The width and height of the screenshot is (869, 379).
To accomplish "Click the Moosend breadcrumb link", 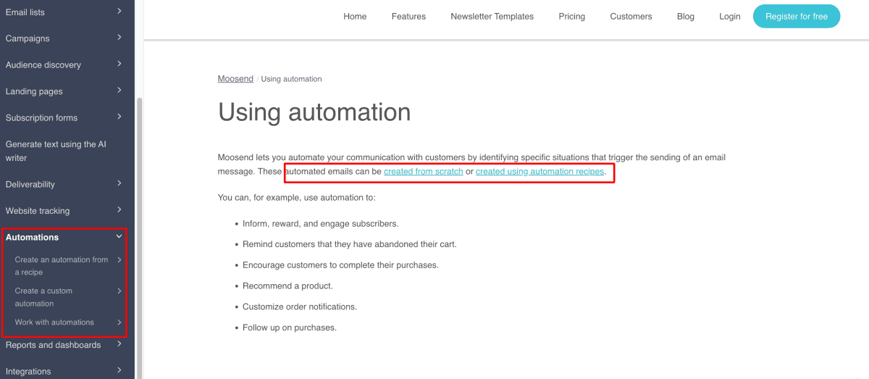I will [x=235, y=79].
